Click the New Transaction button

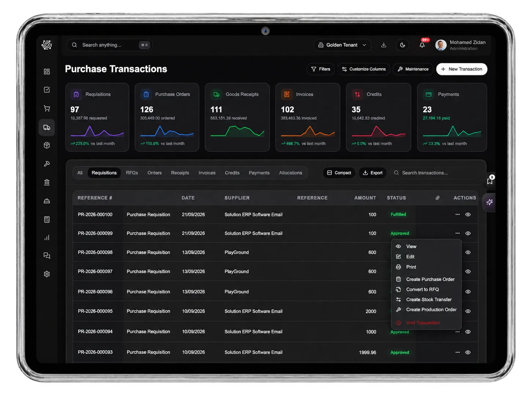tap(462, 69)
